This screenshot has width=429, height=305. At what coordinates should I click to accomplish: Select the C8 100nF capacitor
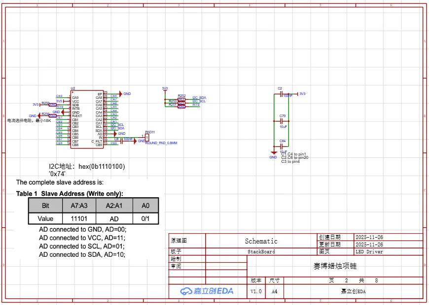point(121,140)
